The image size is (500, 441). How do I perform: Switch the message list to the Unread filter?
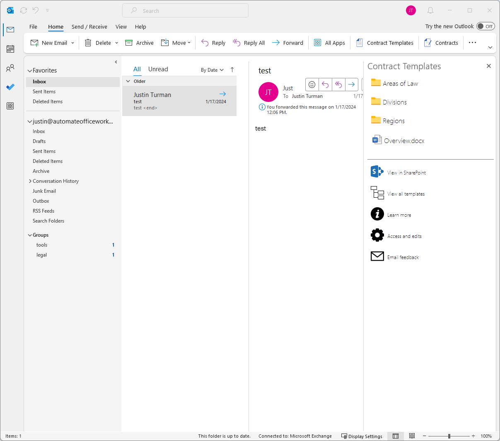coord(158,69)
